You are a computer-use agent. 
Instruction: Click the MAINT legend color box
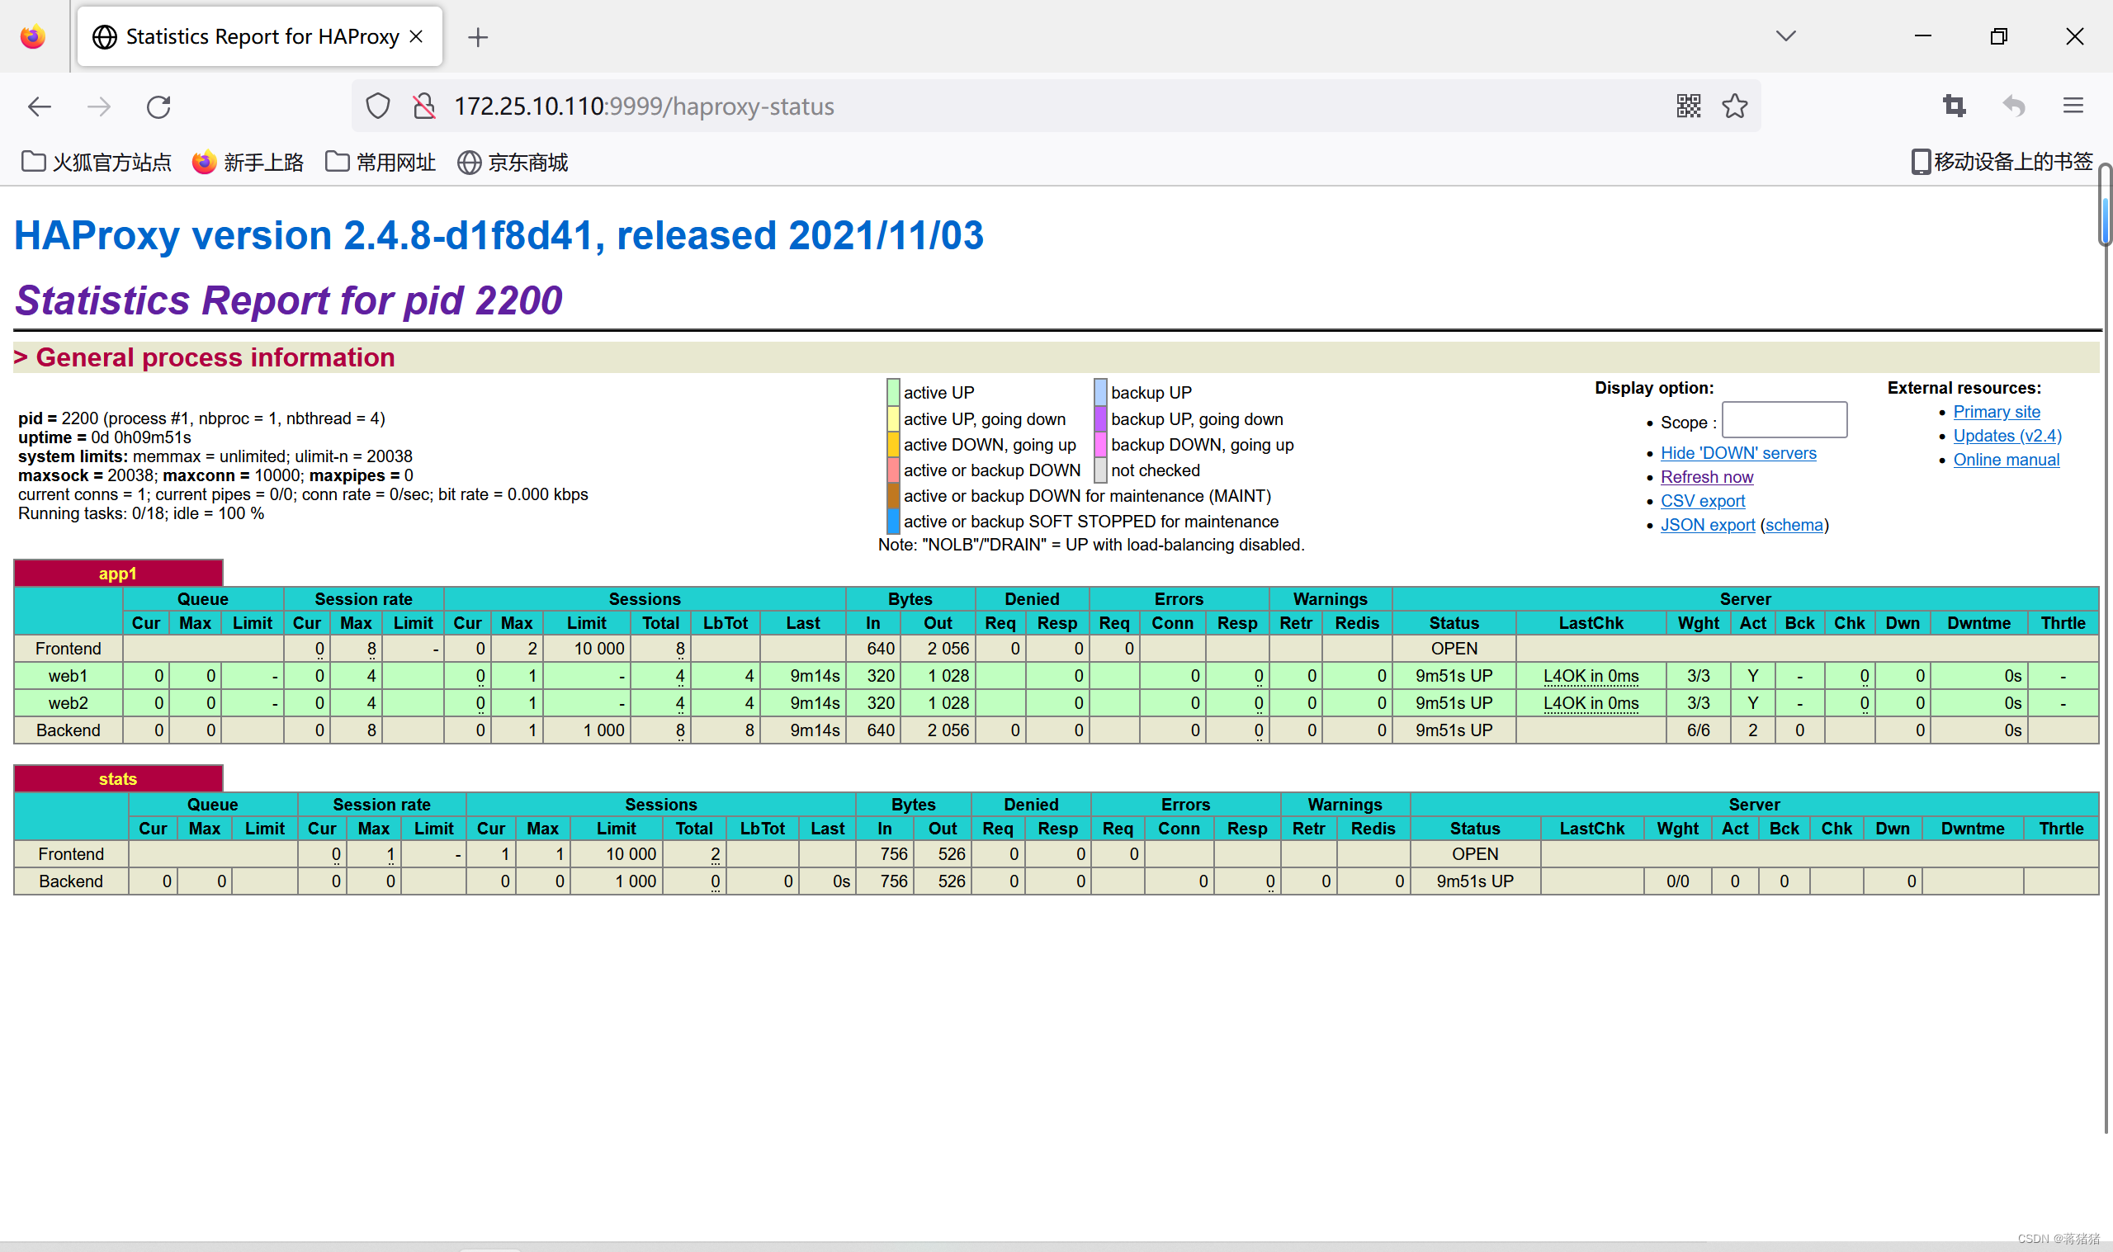pyautogui.click(x=893, y=495)
